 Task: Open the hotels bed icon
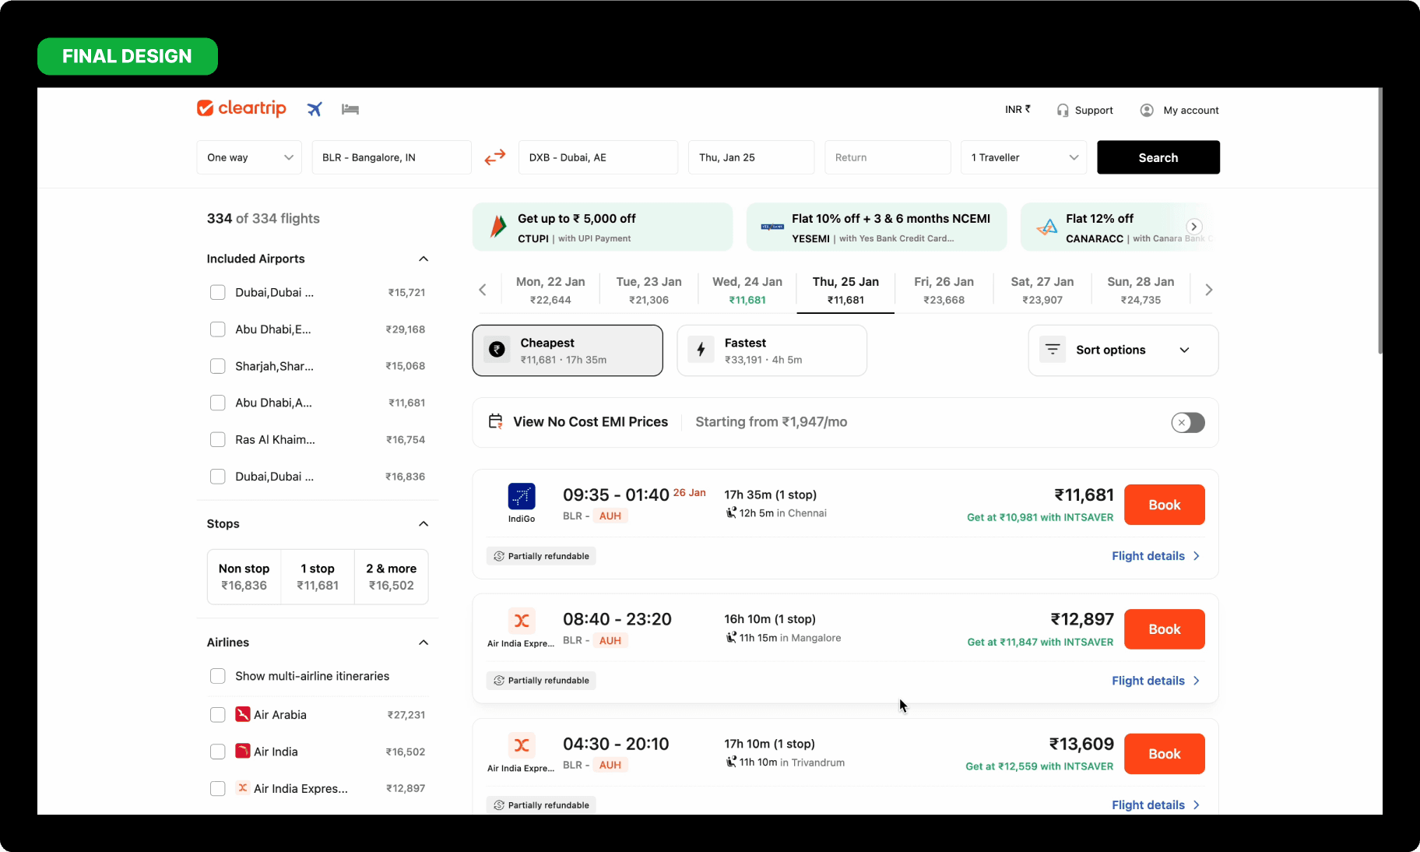350,109
